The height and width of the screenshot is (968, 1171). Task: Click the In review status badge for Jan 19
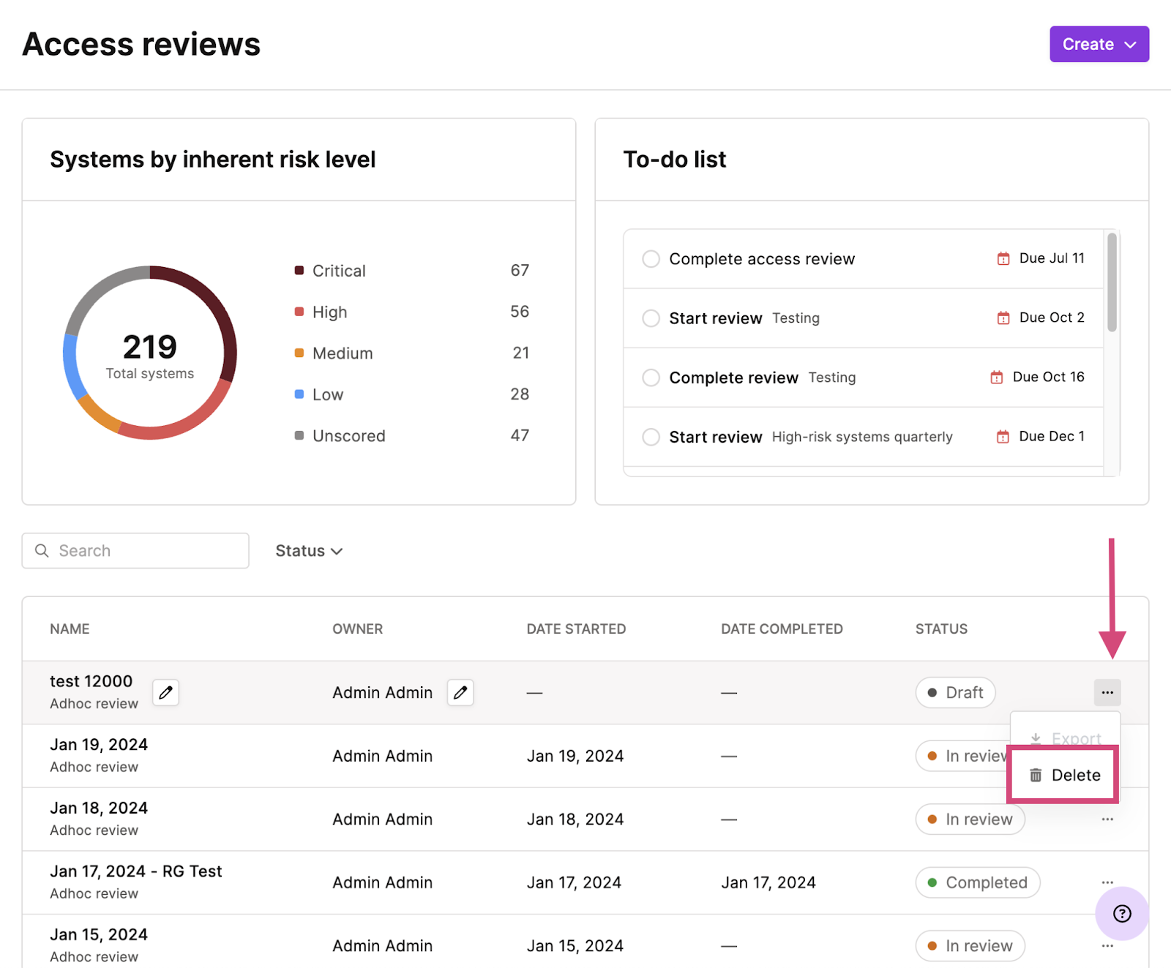[968, 756]
